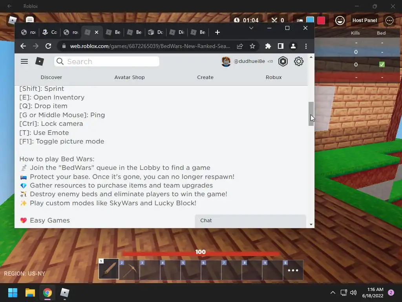Click 'Easy Games' text
The height and width of the screenshot is (302, 402).
[50, 220]
